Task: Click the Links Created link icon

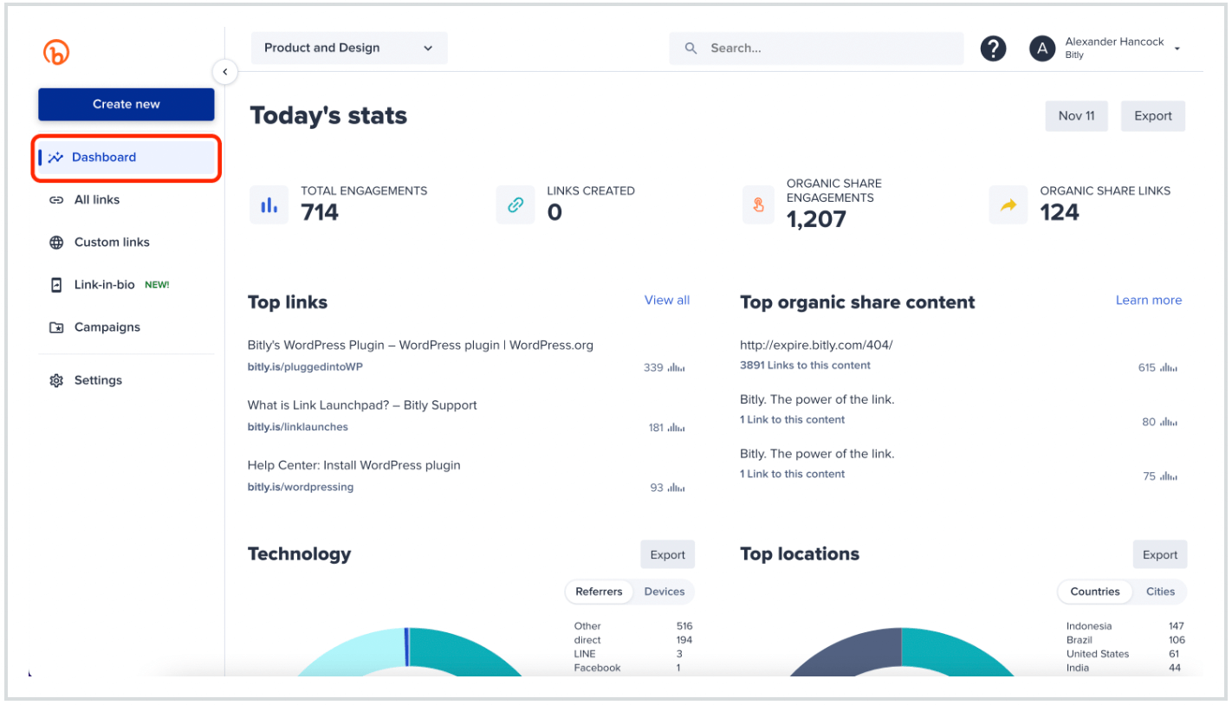Action: point(515,205)
